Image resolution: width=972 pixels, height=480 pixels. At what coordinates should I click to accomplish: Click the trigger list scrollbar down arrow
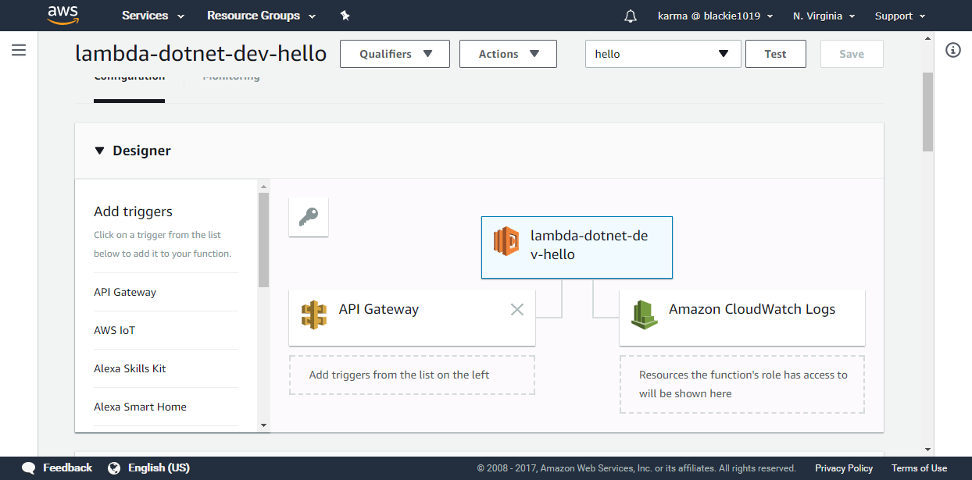(263, 425)
